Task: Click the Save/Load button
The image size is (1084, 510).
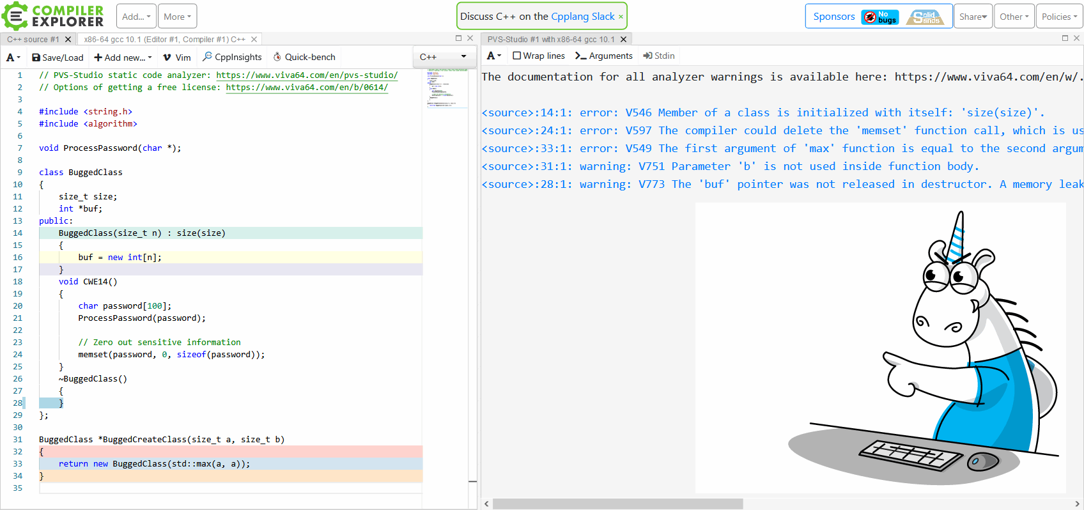Action: point(58,58)
